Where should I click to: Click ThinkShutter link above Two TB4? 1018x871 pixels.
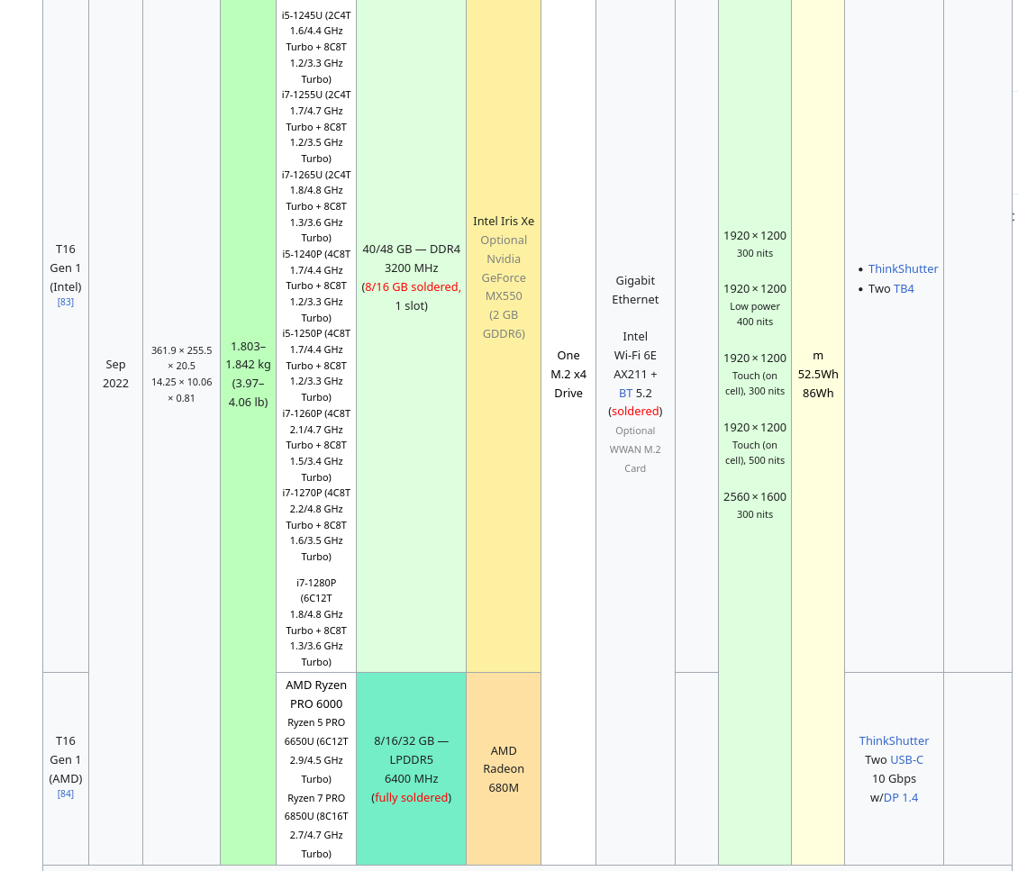tap(903, 269)
